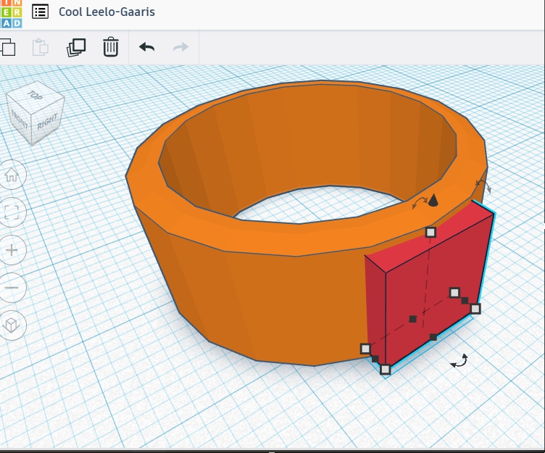Reset camera with Home view button
The image size is (545, 453).
12,175
